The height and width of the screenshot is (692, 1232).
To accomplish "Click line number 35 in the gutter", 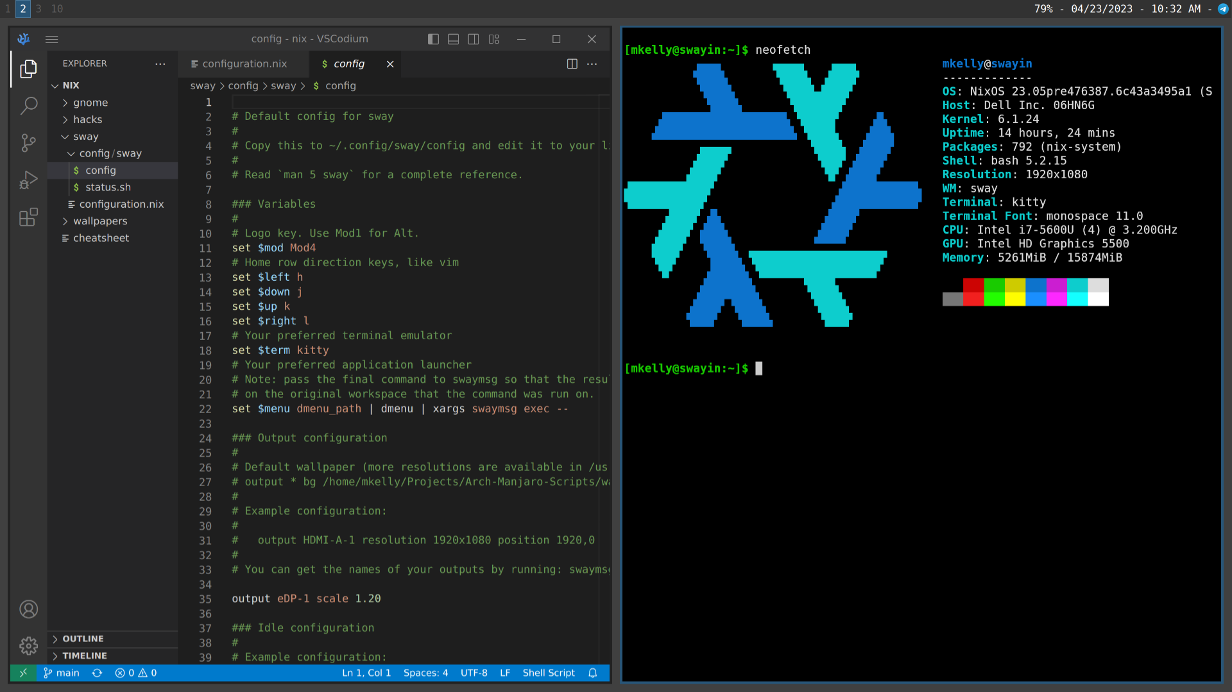I will pyautogui.click(x=205, y=599).
